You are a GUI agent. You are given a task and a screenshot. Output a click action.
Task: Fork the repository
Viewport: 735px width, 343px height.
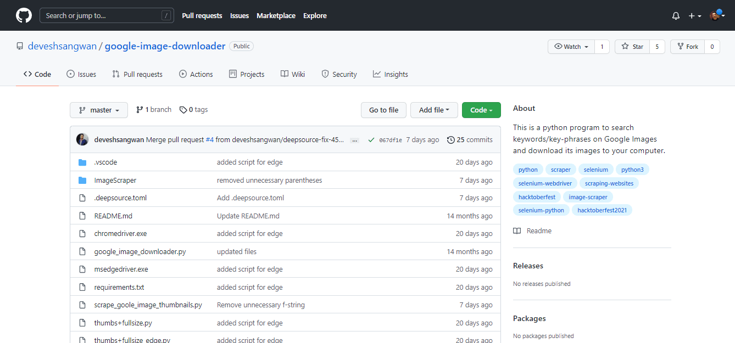(x=687, y=47)
